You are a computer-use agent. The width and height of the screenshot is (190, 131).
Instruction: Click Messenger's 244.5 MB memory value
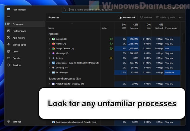pos(134,53)
